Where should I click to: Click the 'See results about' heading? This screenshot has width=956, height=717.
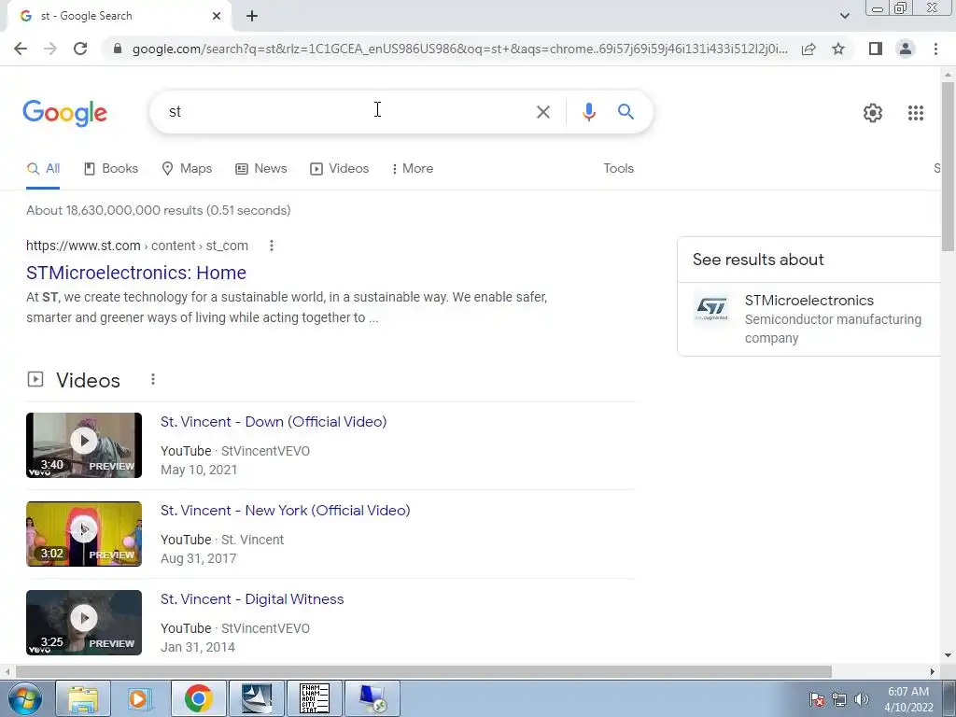pos(758,260)
